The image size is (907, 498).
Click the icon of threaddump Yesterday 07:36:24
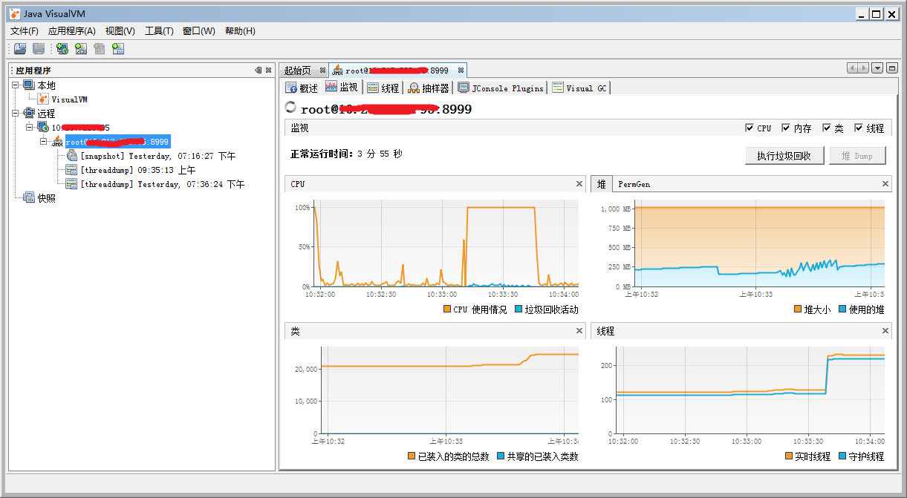(x=71, y=184)
